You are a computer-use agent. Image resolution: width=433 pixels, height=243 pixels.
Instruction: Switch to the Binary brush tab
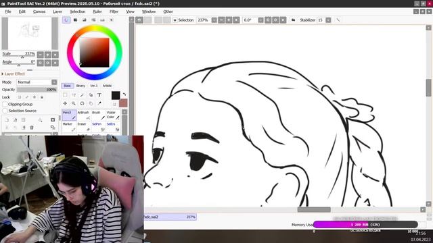(x=81, y=86)
